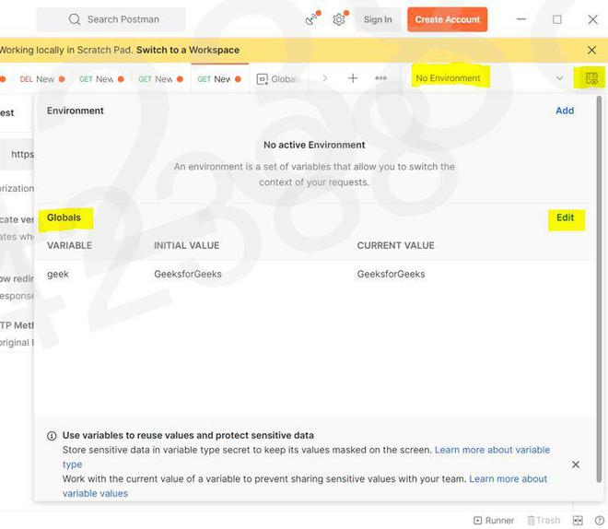Select the current value GeeksforGeeks

391,275
